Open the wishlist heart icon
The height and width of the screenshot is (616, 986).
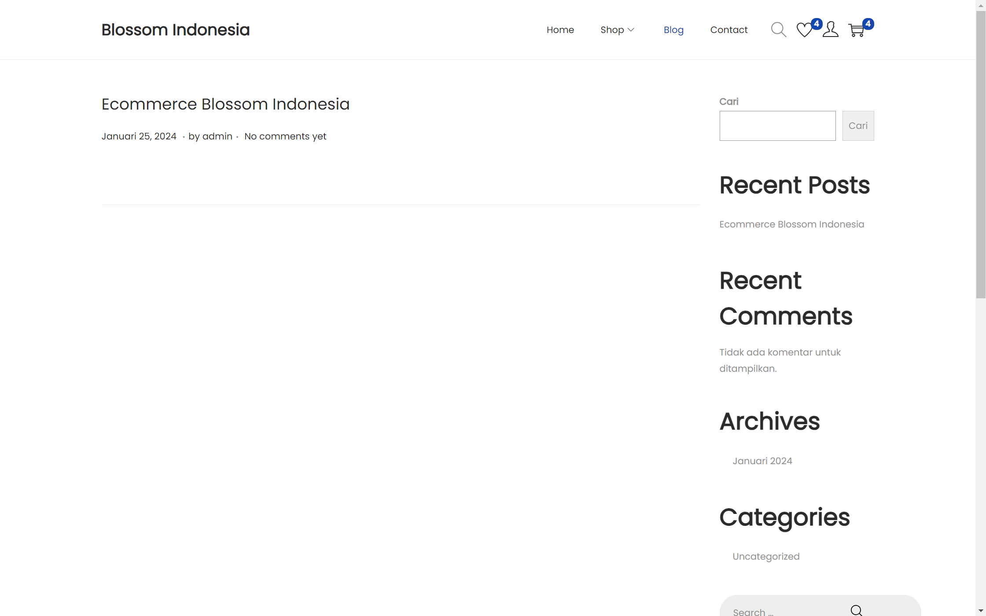(x=804, y=30)
